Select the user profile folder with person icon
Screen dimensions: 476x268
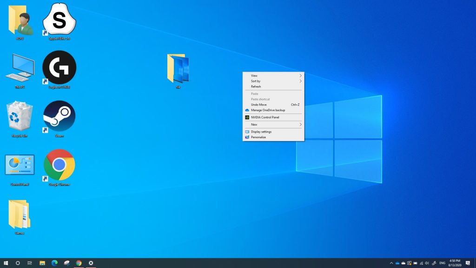pyautogui.click(x=20, y=22)
